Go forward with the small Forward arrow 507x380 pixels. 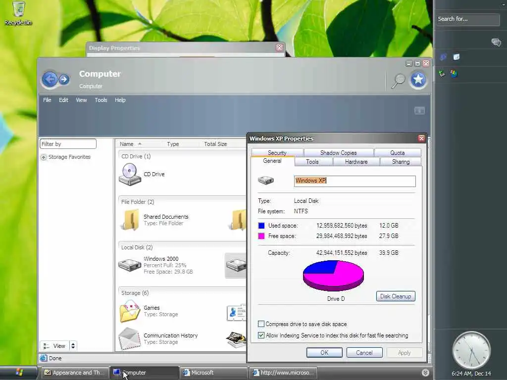click(64, 79)
